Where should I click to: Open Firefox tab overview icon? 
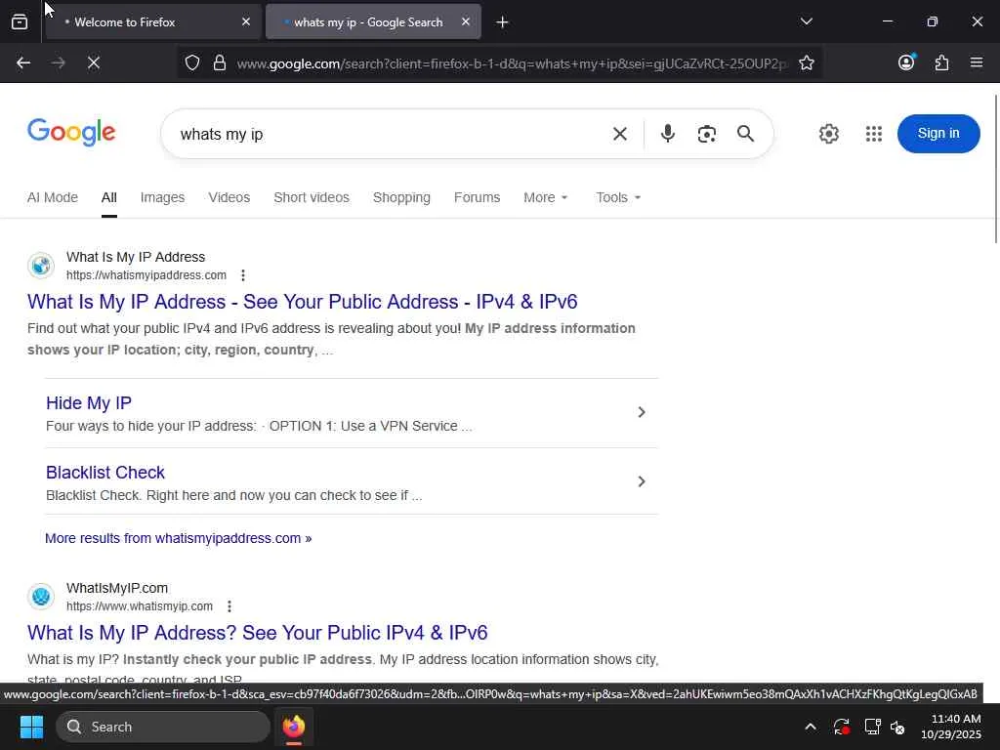tap(20, 22)
